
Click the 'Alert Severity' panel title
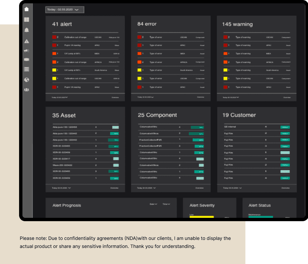[x=202, y=205]
